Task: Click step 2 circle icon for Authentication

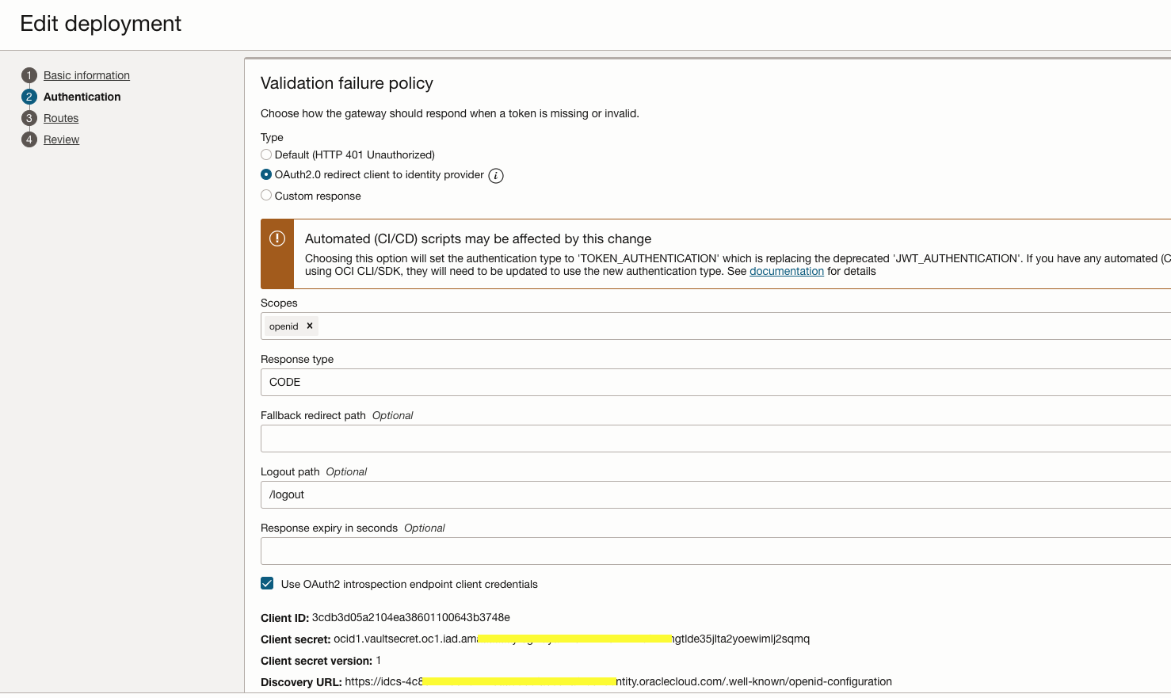Action: [29, 97]
